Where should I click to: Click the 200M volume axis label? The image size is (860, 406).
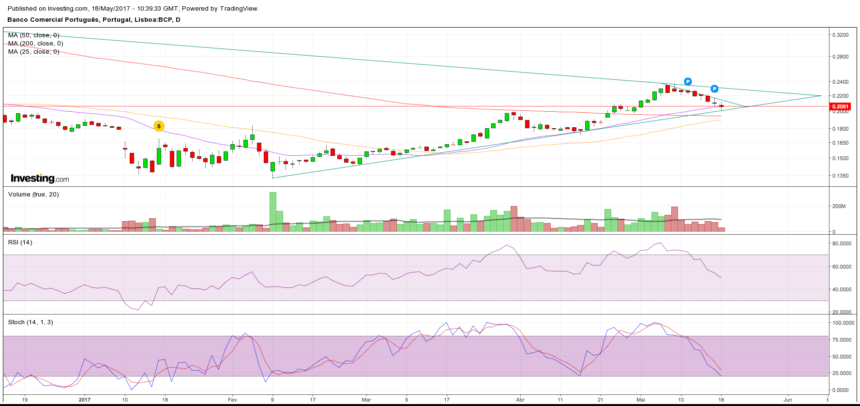(x=839, y=206)
